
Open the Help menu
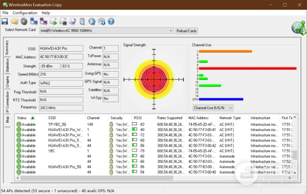pyautogui.click(x=46, y=13)
